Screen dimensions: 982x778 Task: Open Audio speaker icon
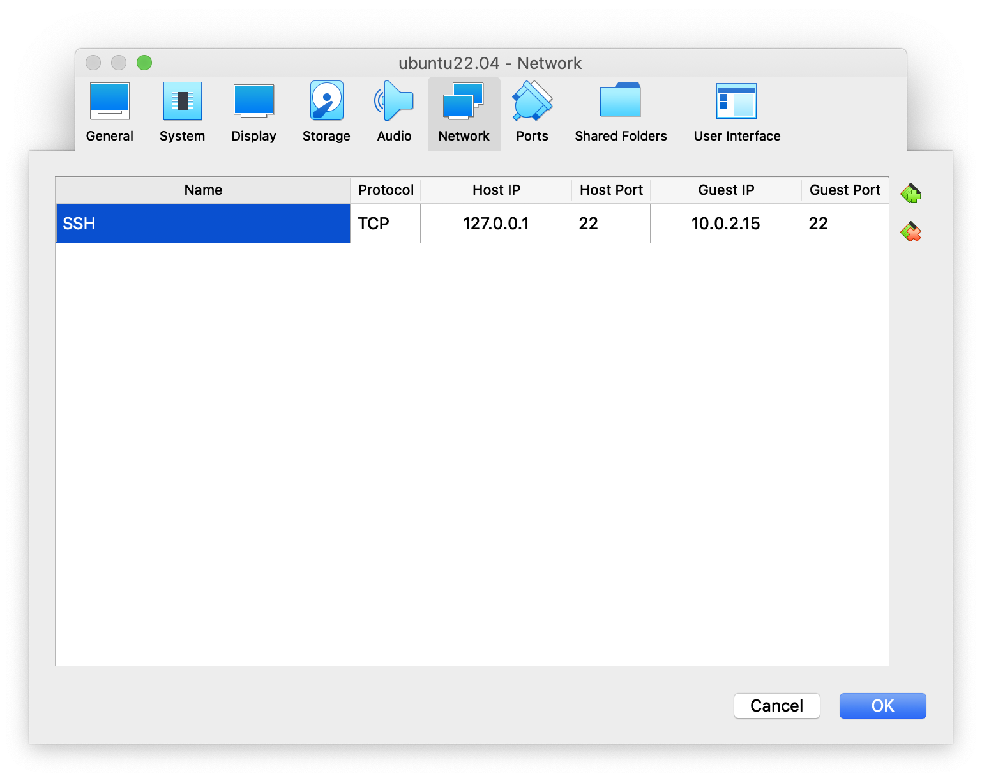coord(394,102)
